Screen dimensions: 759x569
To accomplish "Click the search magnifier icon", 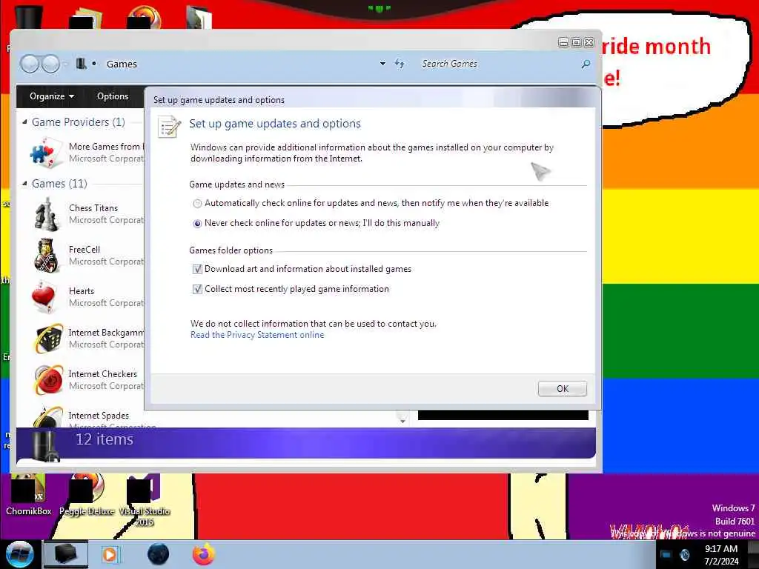I will coord(586,64).
